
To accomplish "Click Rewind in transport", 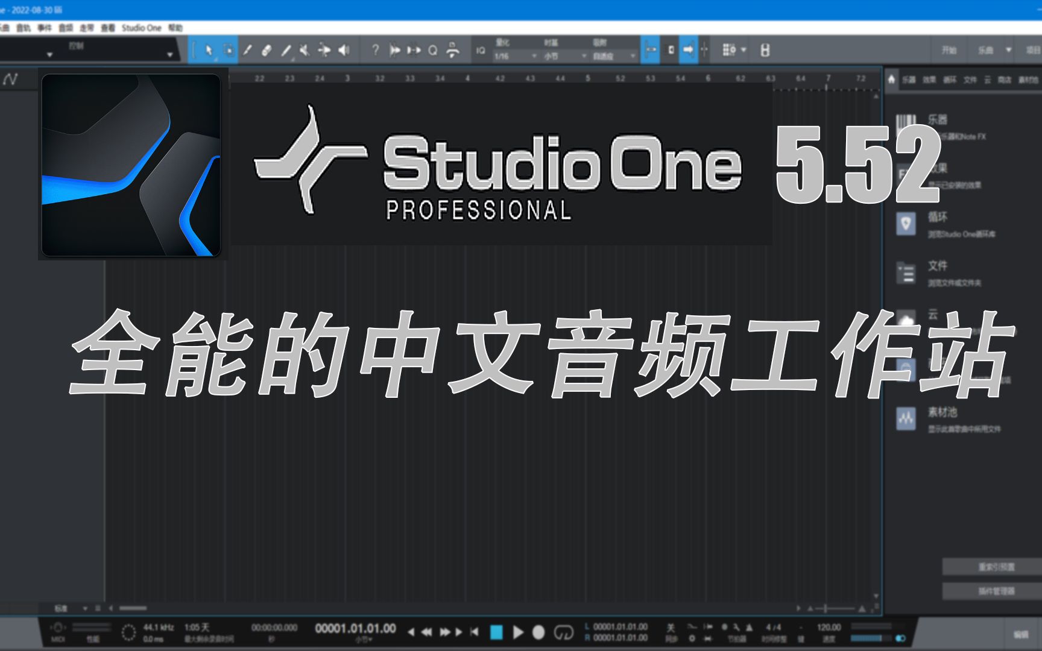I will tap(426, 632).
